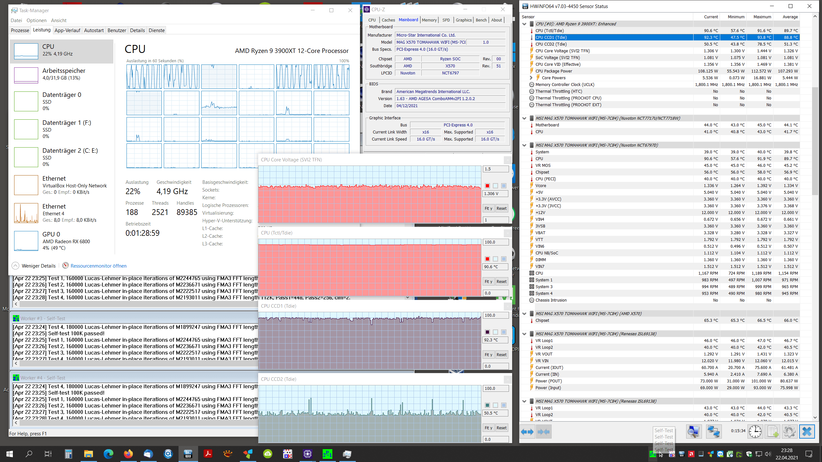Screen dimensions: 822x462
Task: Open HWiNFO remote network monitors icon
Action: coord(713,432)
